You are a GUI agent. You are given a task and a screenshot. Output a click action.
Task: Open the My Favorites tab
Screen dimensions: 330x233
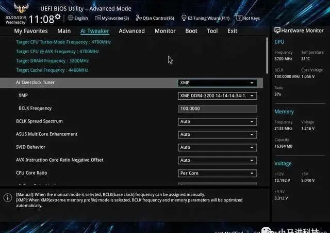[31, 31]
